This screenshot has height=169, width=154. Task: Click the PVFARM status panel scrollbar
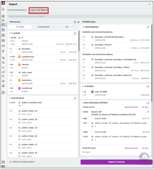(152, 63)
